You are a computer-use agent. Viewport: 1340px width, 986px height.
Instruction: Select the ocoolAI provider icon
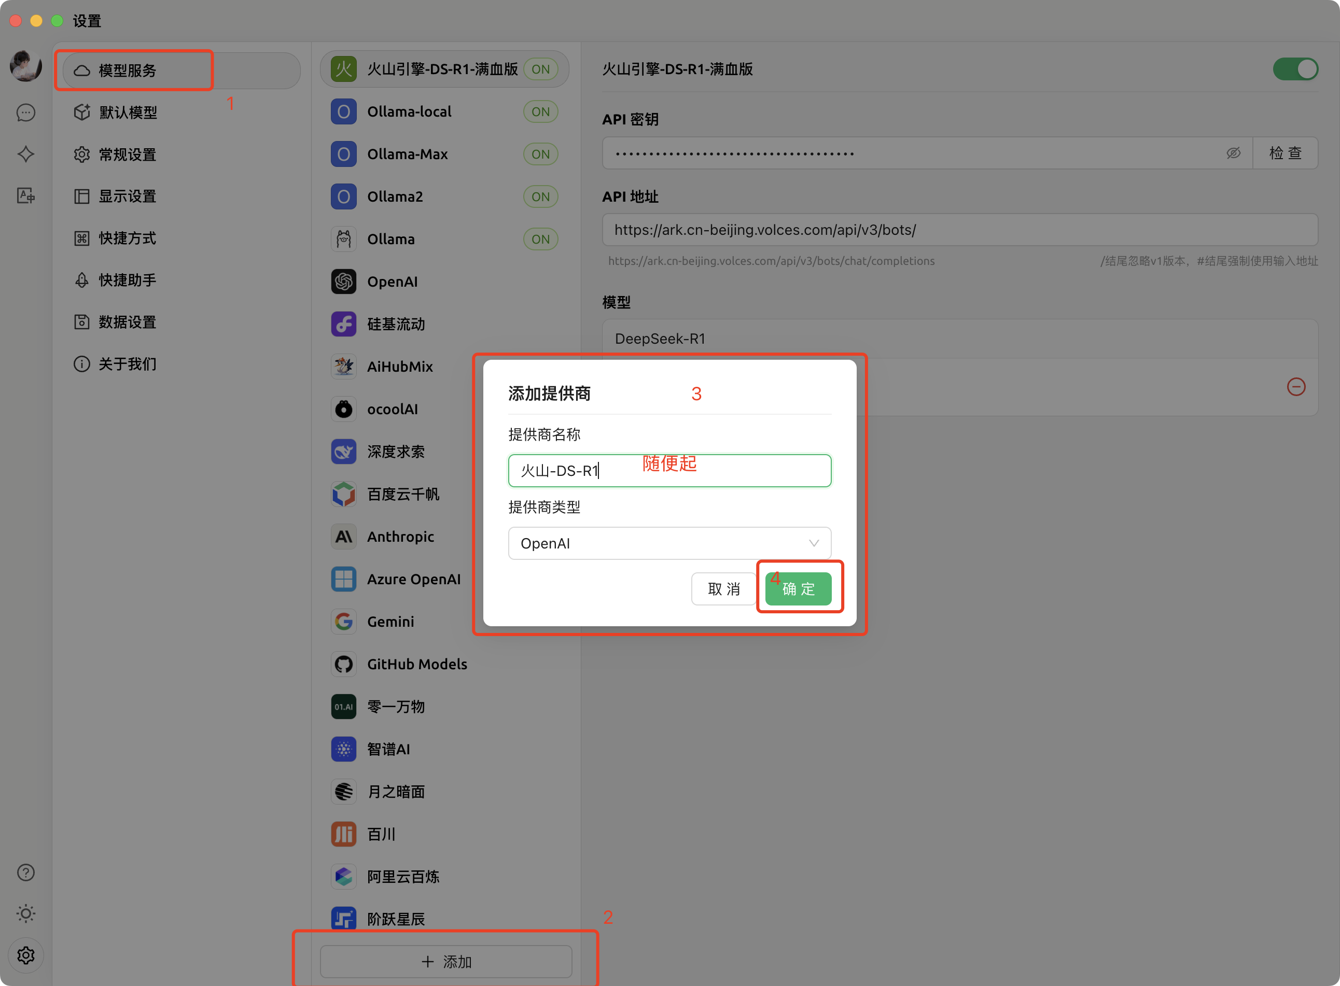coord(344,409)
